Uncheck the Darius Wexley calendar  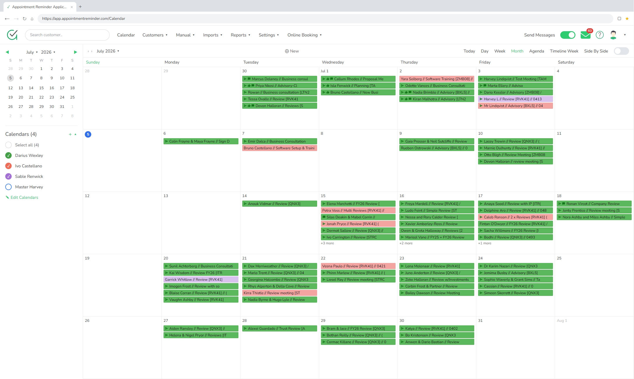8,155
